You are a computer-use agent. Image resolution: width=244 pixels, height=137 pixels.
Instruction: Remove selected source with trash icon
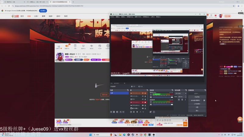coord(134,112)
